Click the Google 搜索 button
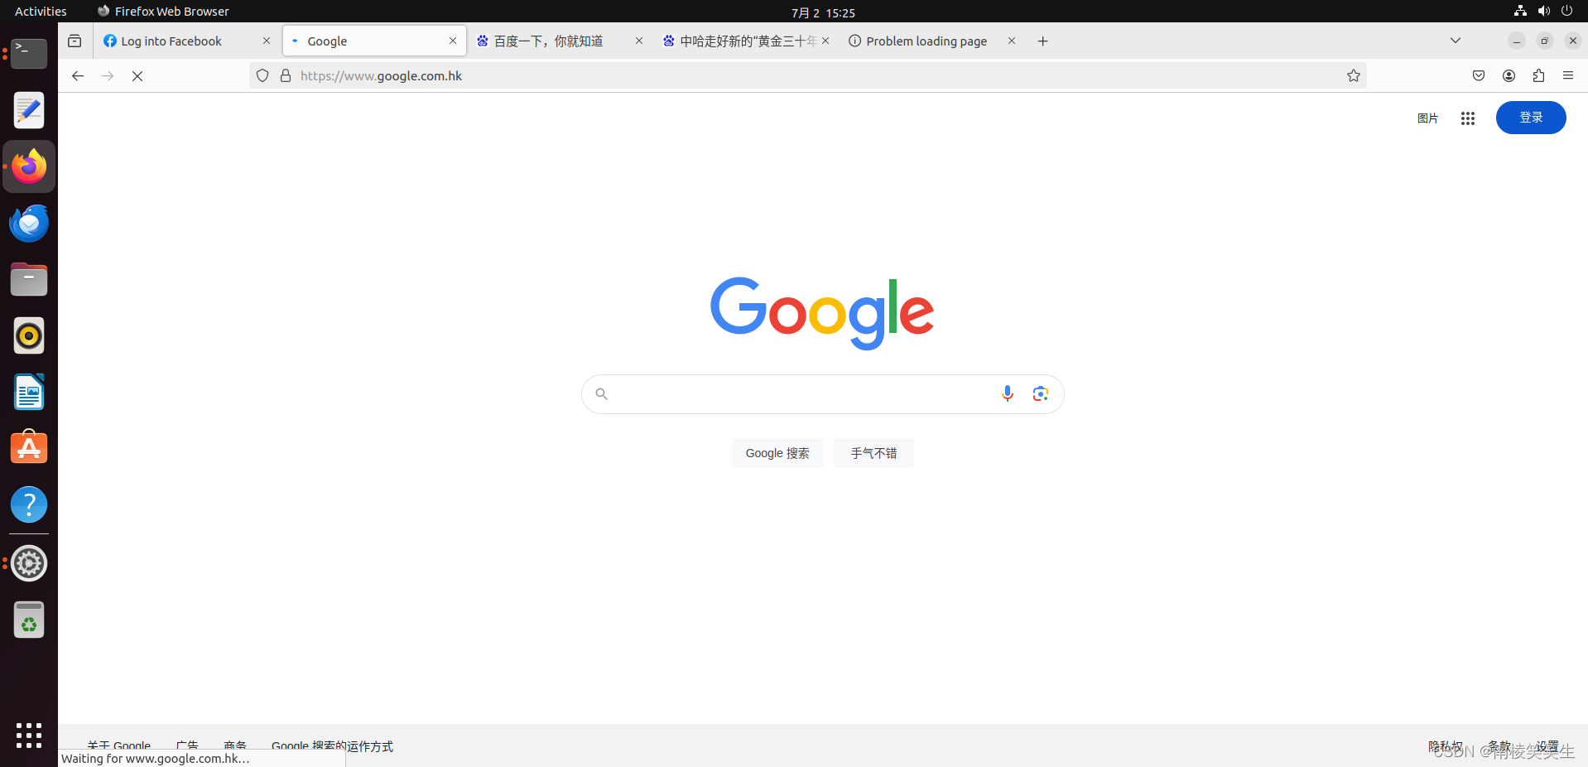The width and height of the screenshot is (1588, 767). coord(777,453)
